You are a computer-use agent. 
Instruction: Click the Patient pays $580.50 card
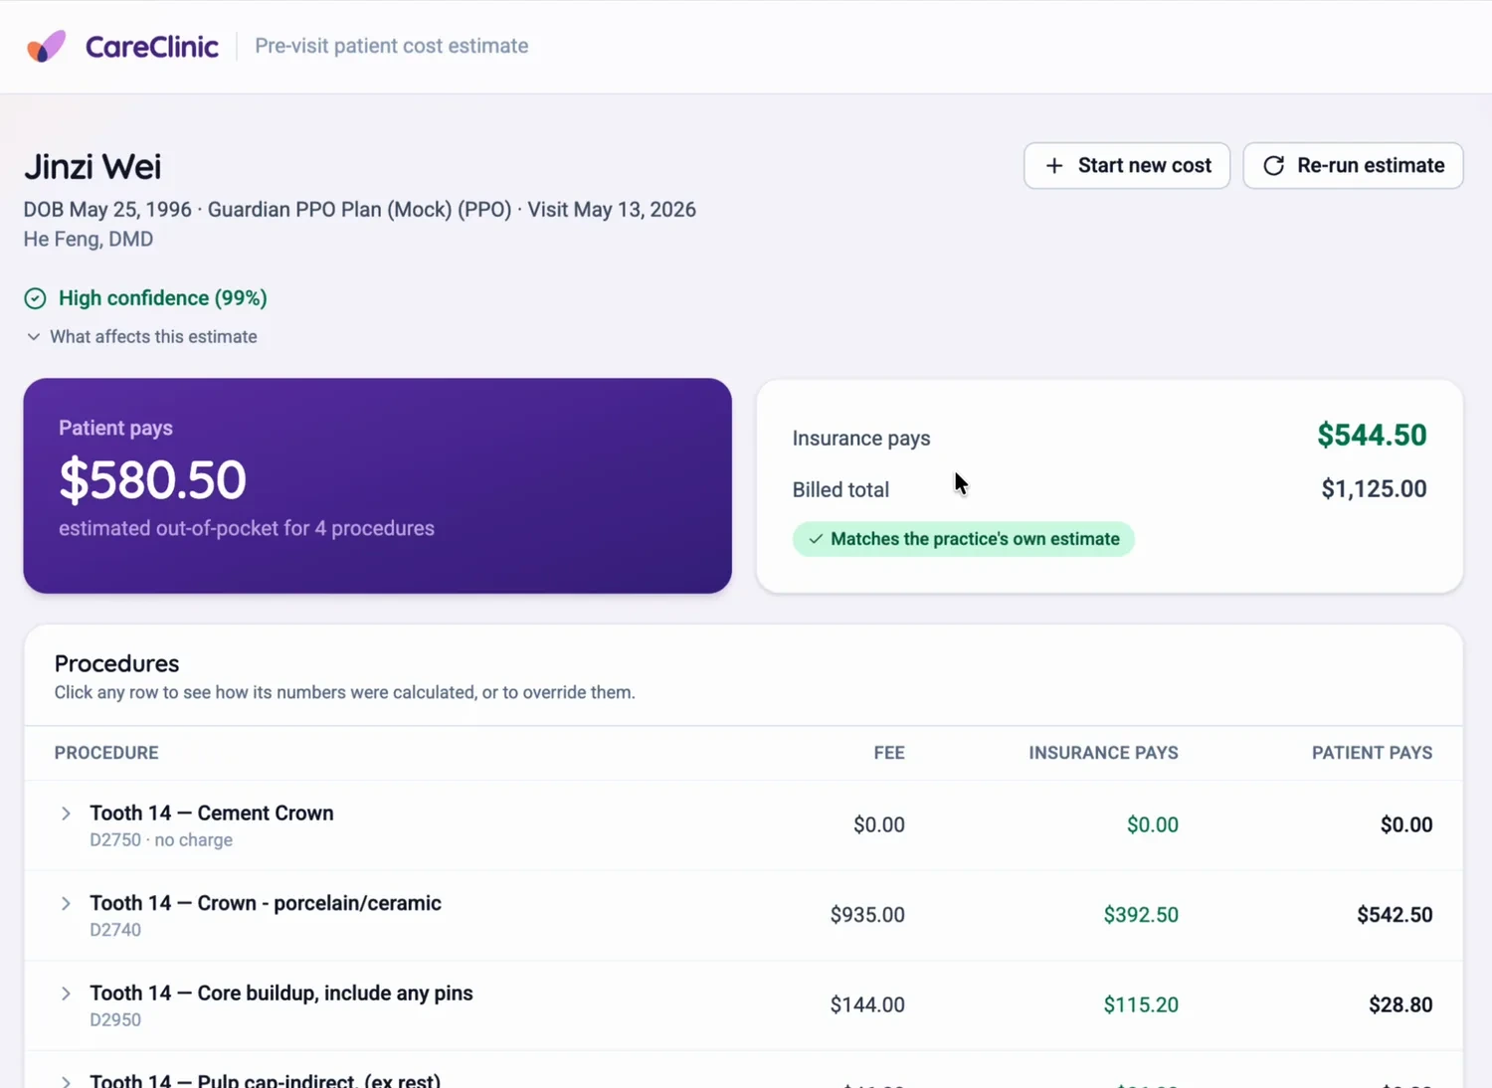click(x=378, y=485)
